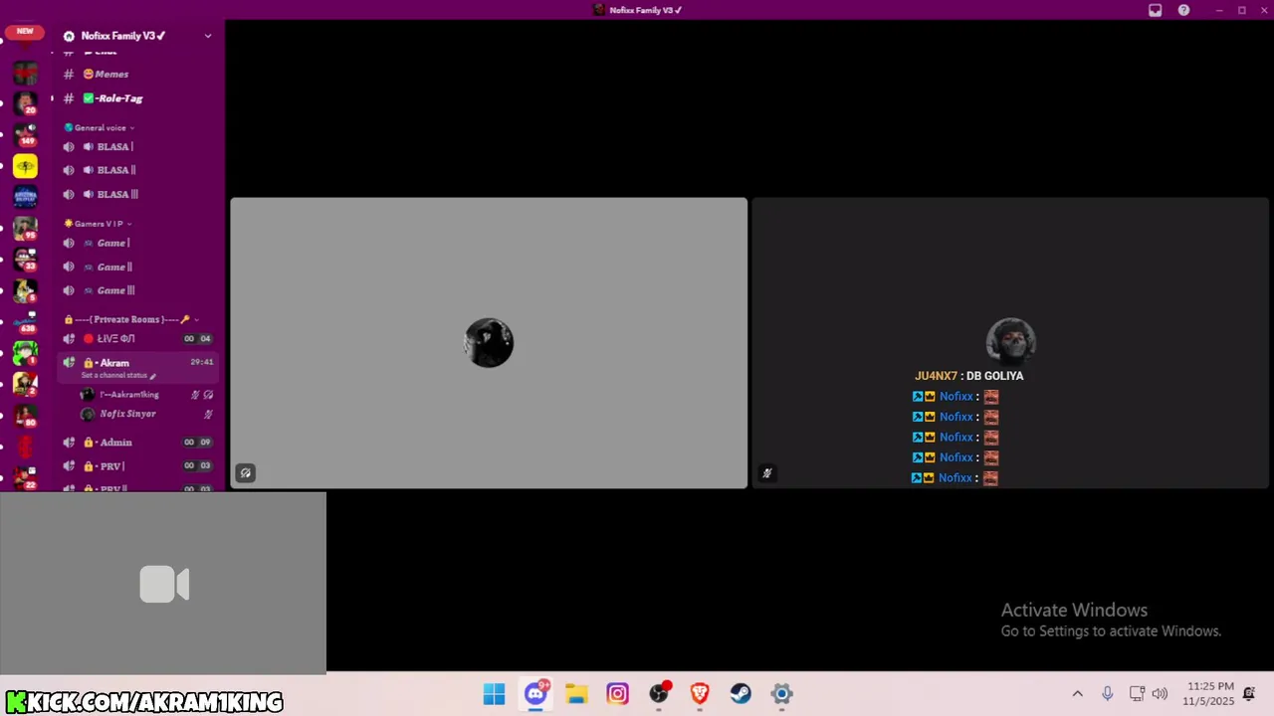The width and height of the screenshot is (1274, 716).
Task: Open the yellow server icon in server list
Action: click(25, 166)
